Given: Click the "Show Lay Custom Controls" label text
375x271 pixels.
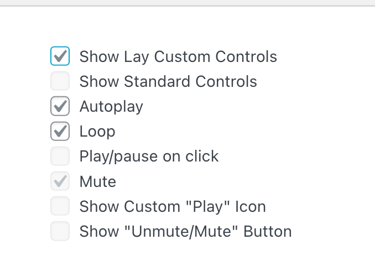Looking at the screenshot, I should pos(178,56).
